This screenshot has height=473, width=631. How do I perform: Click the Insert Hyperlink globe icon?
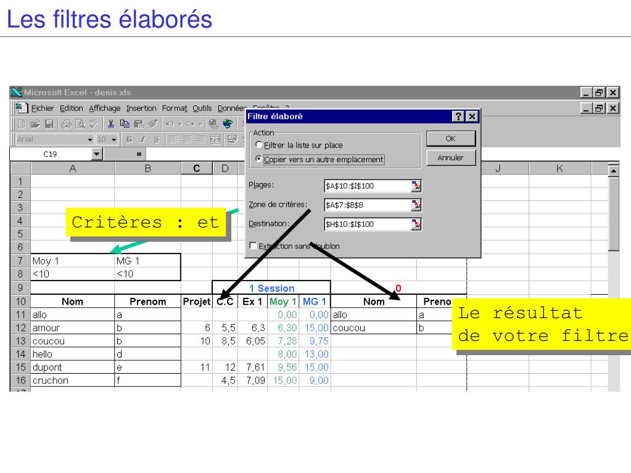tap(213, 124)
